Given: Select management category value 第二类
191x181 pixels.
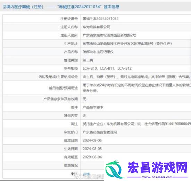Looking at the screenshot, I should (x=88, y=60).
